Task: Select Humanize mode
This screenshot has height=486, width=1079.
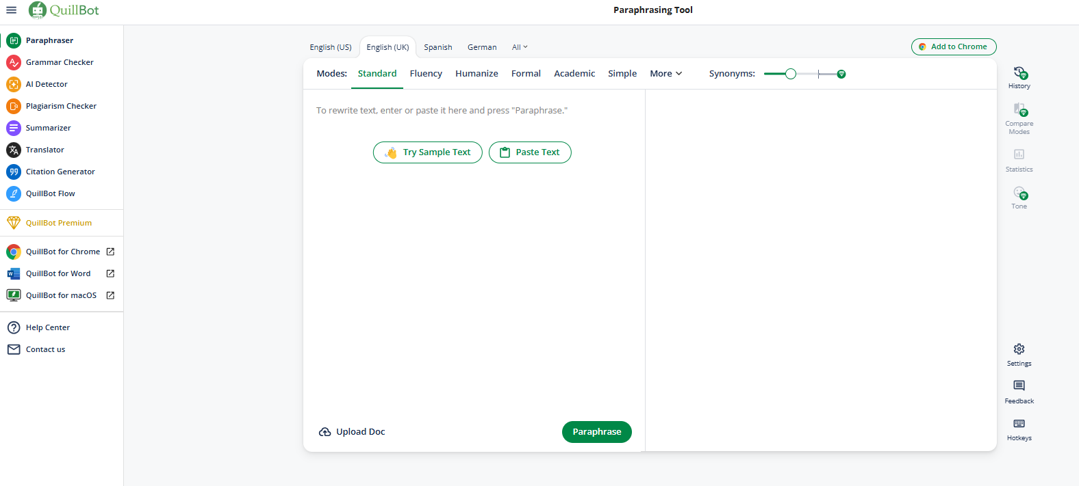Action: pos(477,74)
